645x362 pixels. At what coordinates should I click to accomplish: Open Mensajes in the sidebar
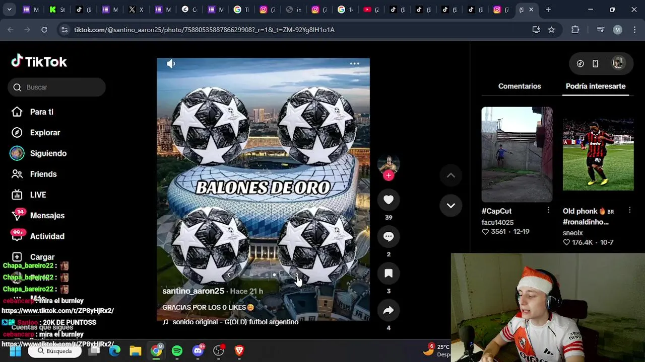(x=47, y=215)
